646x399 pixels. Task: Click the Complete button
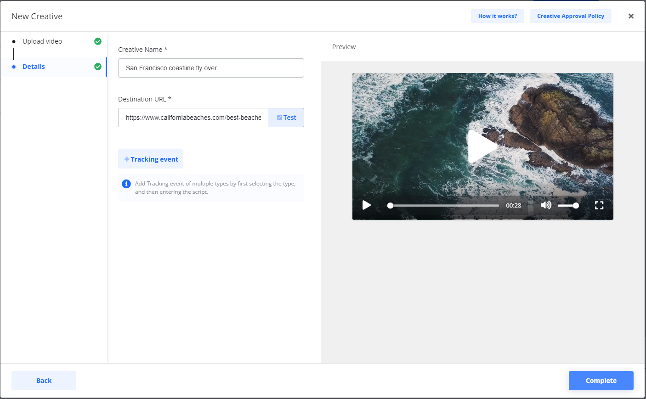pyautogui.click(x=601, y=381)
